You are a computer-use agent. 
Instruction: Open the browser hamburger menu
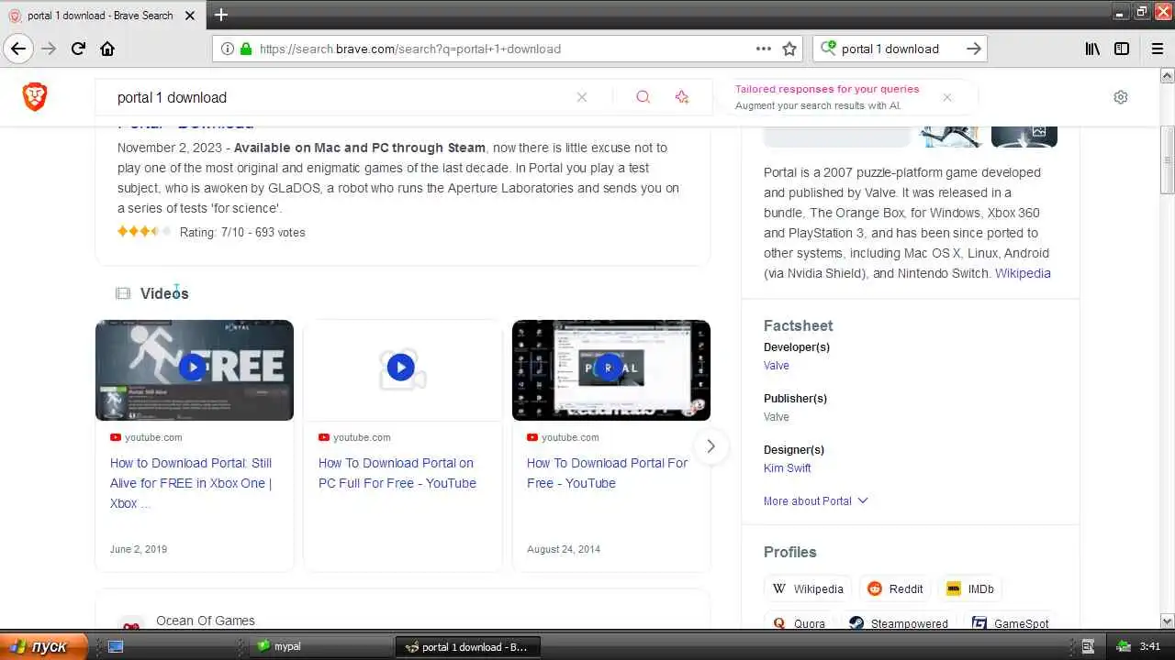[x=1157, y=49]
